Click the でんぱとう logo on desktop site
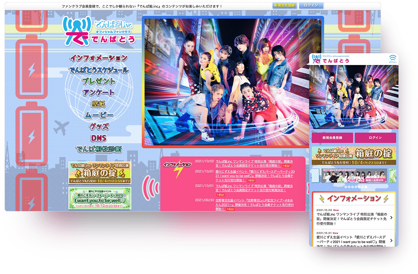This screenshot has width=418, height=274. [x=99, y=31]
